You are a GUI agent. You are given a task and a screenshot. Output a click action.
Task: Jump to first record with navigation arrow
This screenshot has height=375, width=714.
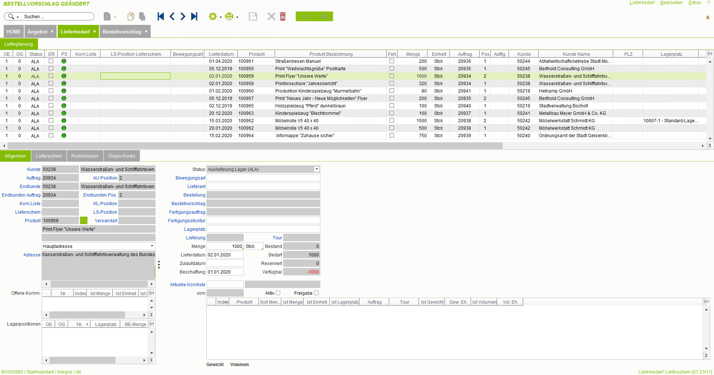pos(160,16)
